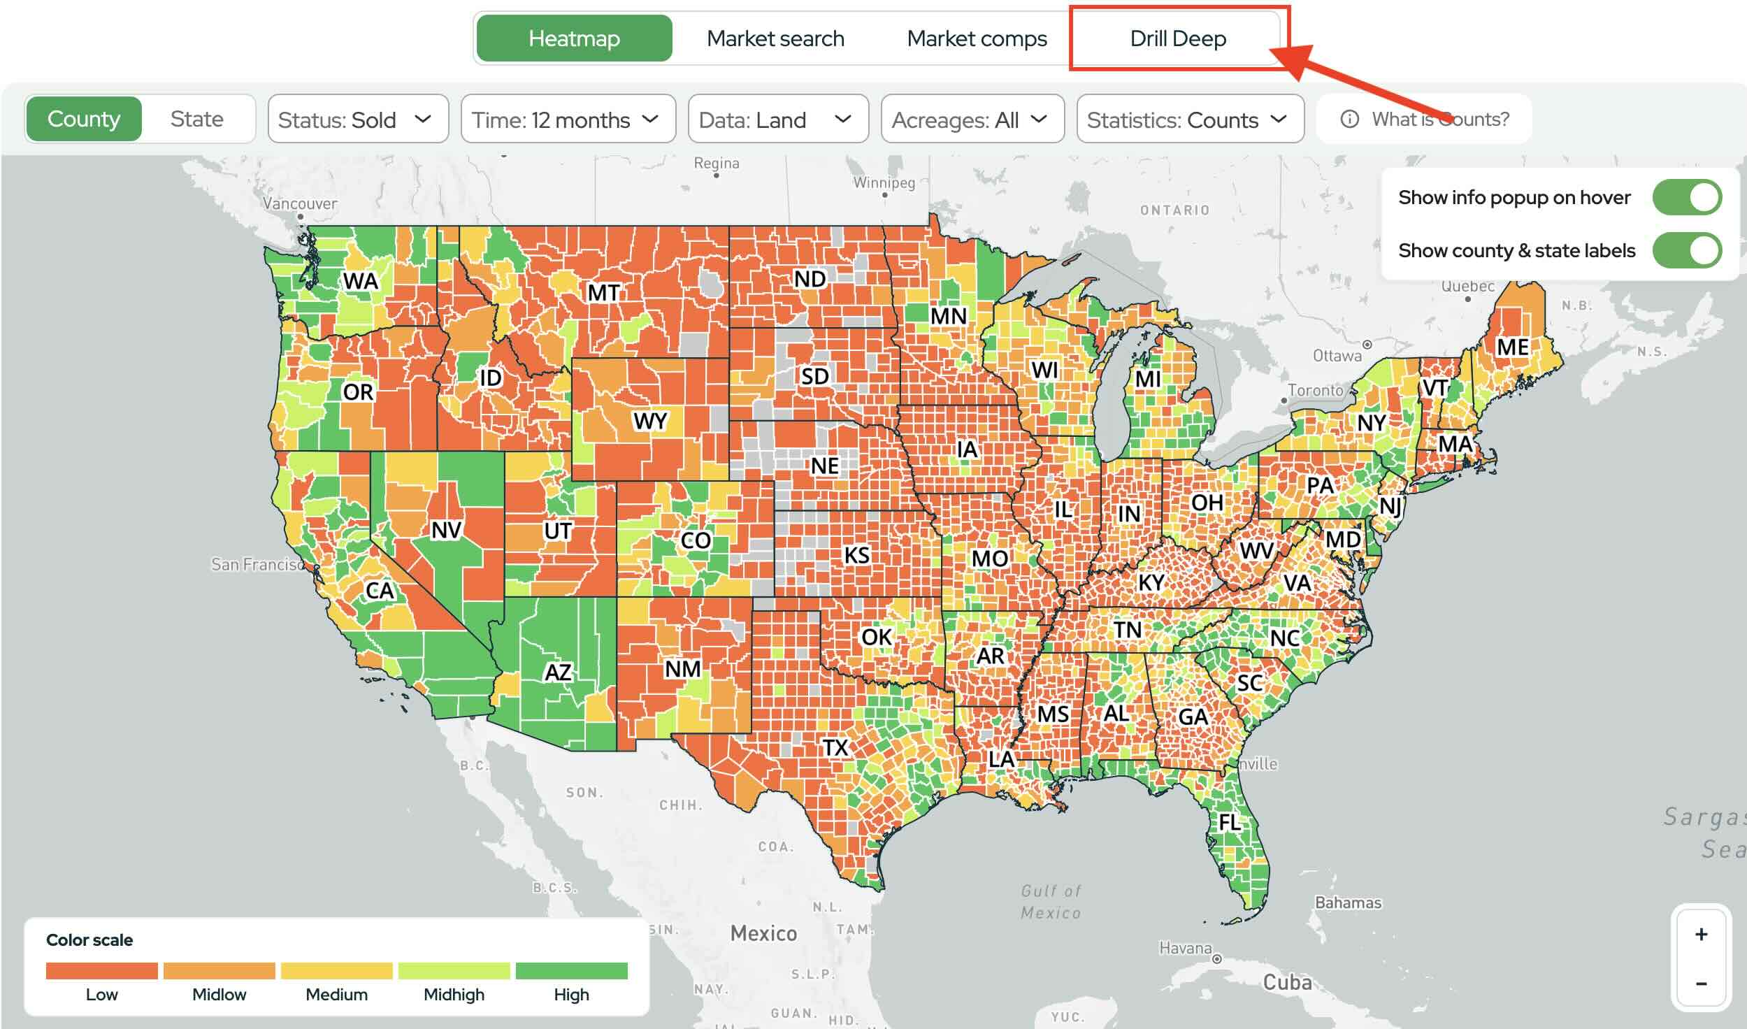Disable Show info popup on hover
Viewport: 1747px width, 1029px height.
point(1686,198)
